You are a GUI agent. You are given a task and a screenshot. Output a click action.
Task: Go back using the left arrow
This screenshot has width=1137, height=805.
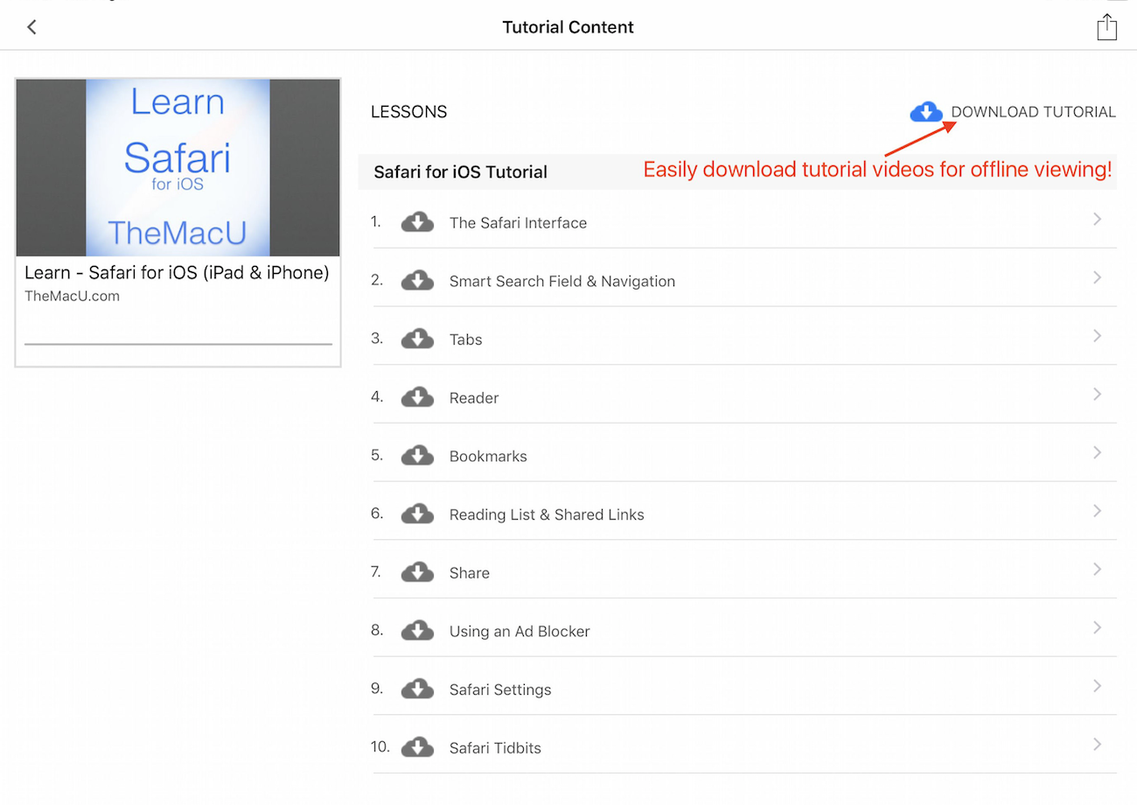tap(31, 27)
